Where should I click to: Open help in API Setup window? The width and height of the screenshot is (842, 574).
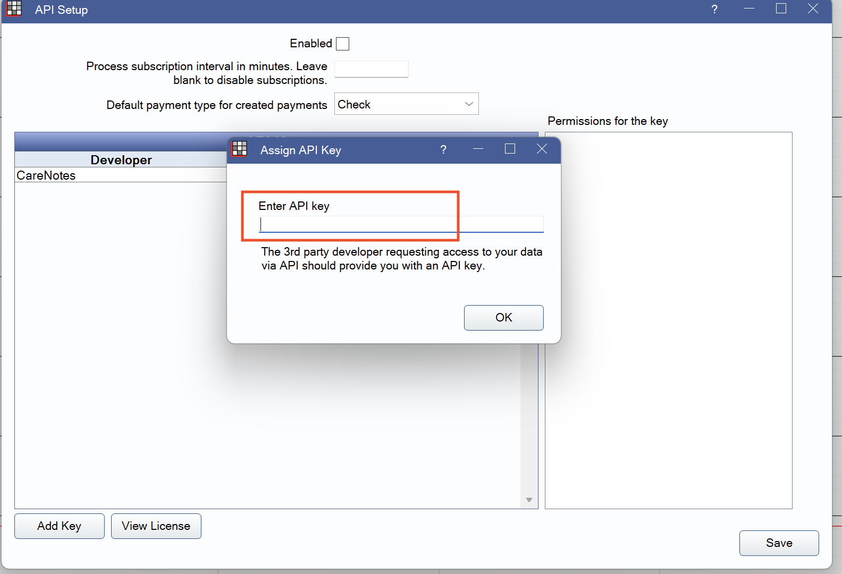[x=714, y=10]
